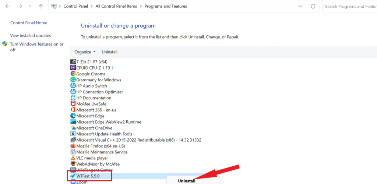Select HP Documentation entry
The width and height of the screenshot is (377, 184).
94,98
